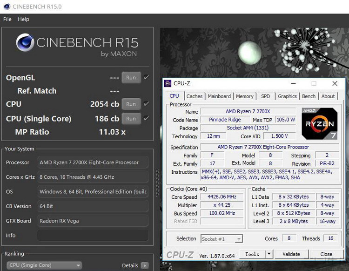
Task: Click the GFX Board field Radeon RX Vega
Action: [93, 221]
